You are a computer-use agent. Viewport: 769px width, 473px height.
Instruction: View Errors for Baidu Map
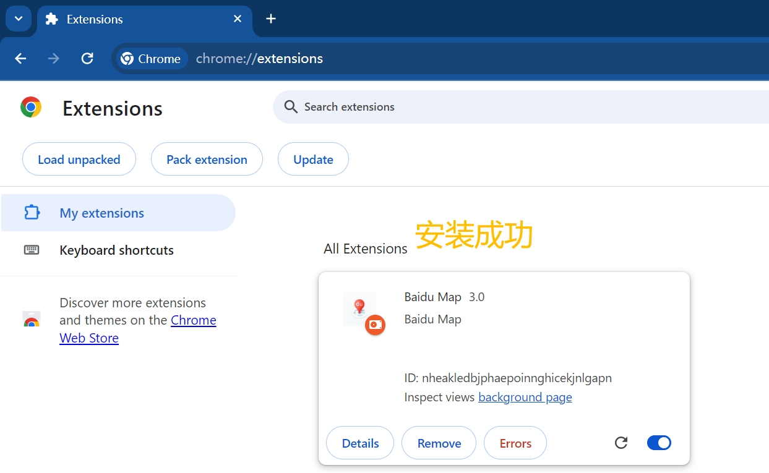coord(515,443)
